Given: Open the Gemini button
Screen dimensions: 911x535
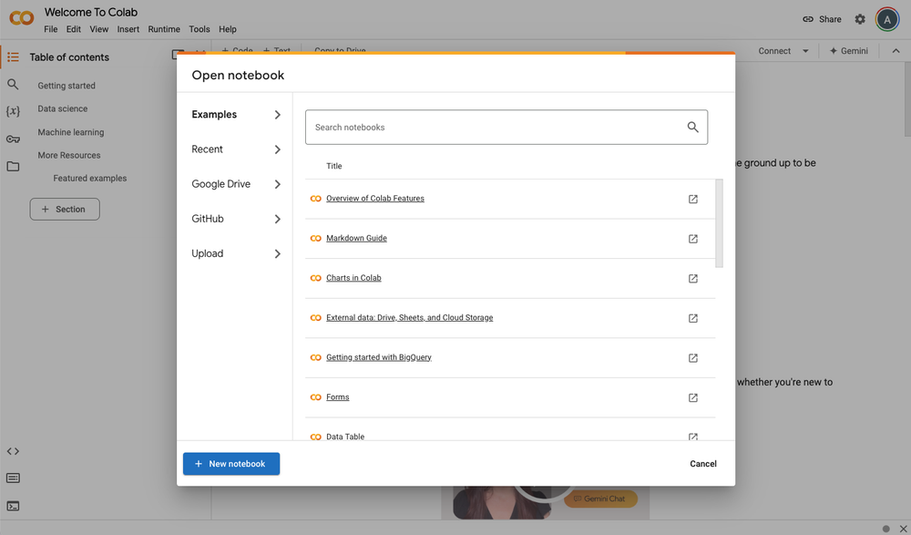Looking at the screenshot, I should 849,51.
